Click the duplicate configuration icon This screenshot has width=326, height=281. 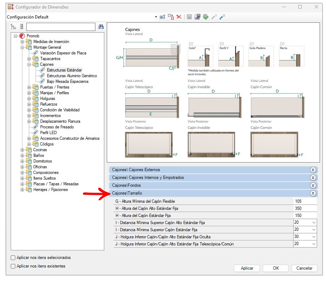coord(171,17)
